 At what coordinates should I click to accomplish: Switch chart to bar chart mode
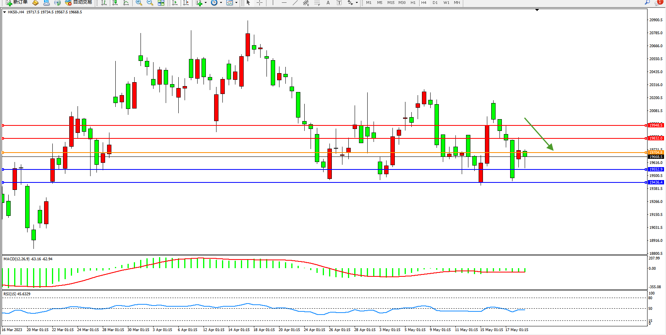104,3
